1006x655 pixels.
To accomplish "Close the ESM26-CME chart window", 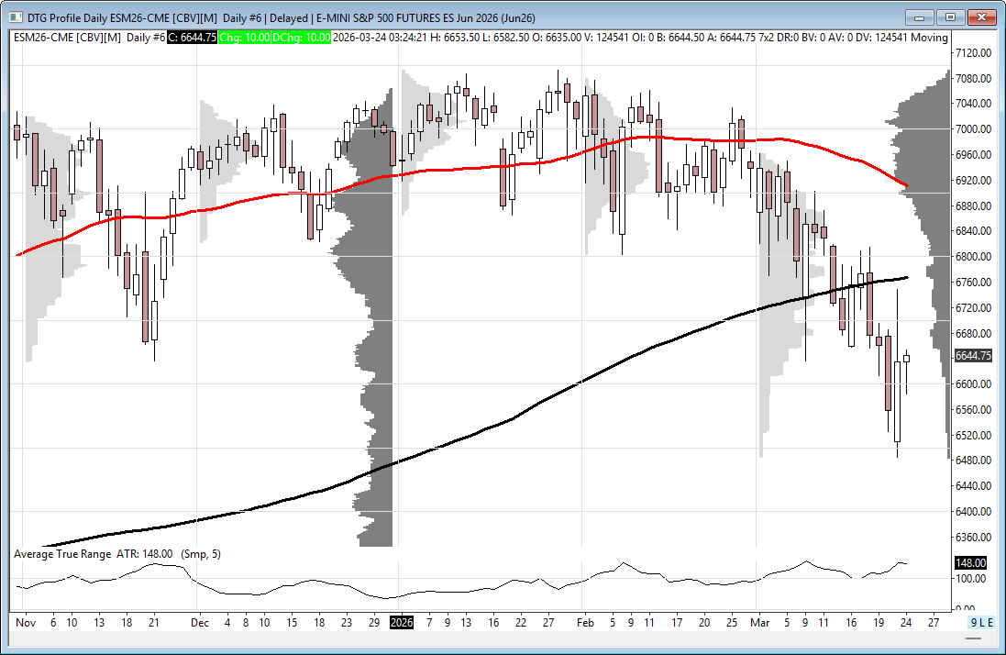I will tap(982, 17).
